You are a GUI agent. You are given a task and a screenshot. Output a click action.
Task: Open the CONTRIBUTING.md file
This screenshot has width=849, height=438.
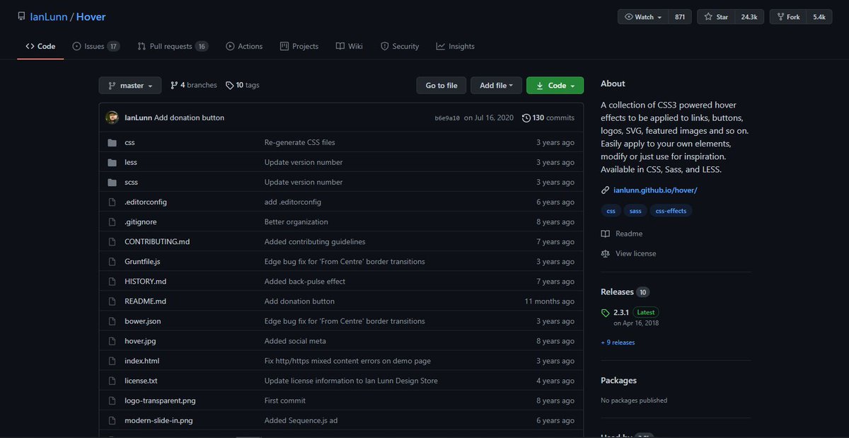pyautogui.click(x=157, y=241)
